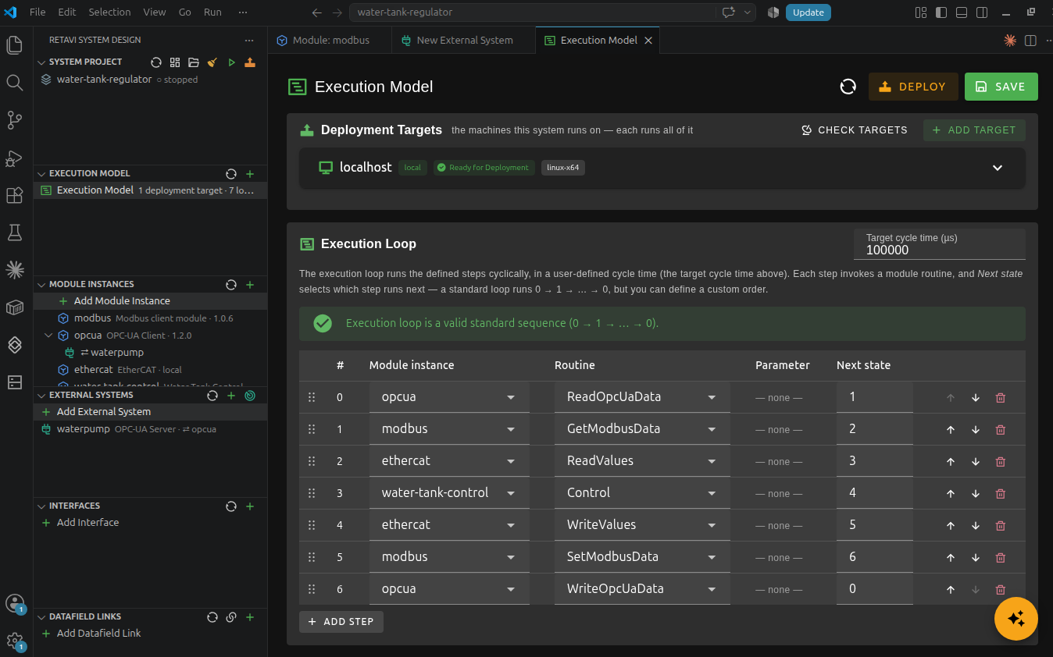Open routine dropdown showing GetModbusData
Screen dimensions: 1053x657
[x=642, y=429]
